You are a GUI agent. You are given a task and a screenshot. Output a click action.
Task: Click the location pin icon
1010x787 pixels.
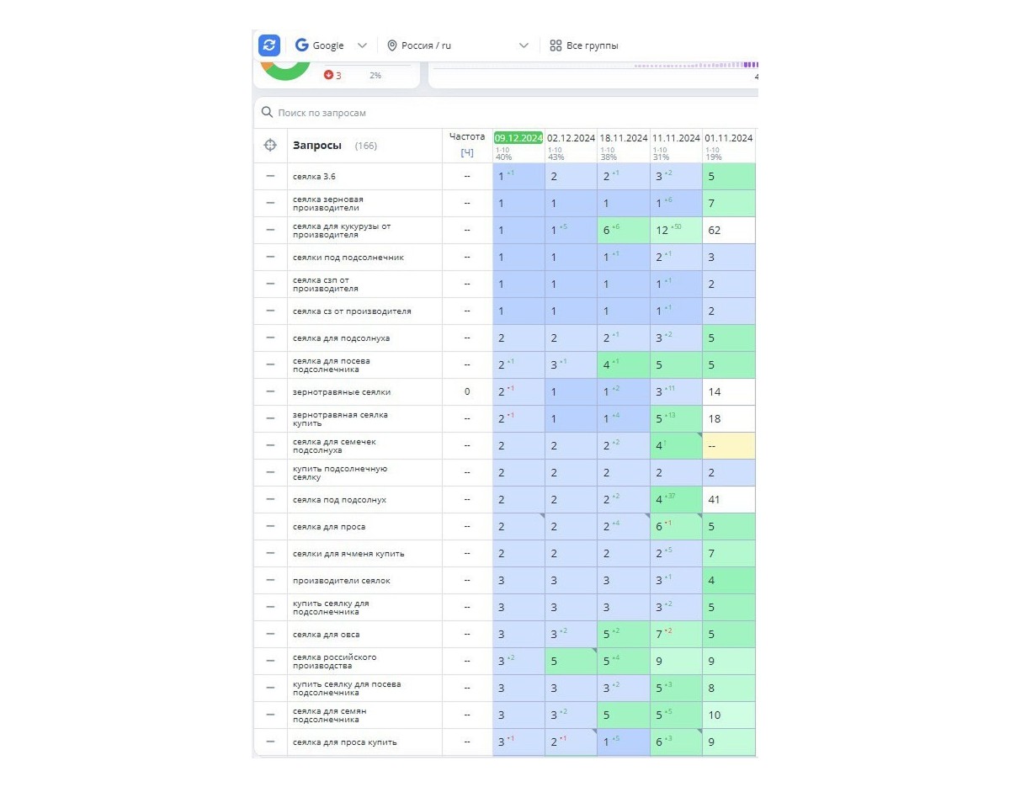coord(392,45)
